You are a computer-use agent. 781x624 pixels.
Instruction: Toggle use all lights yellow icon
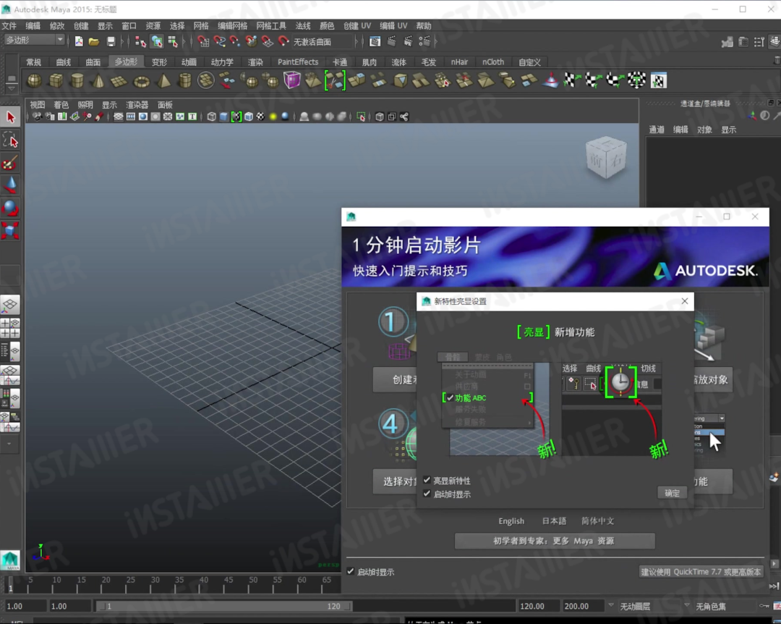(273, 117)
